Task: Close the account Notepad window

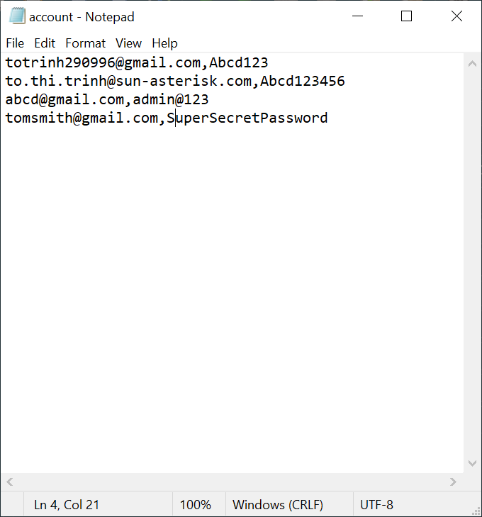Action: pyautogui.click(x=456, y=16)
